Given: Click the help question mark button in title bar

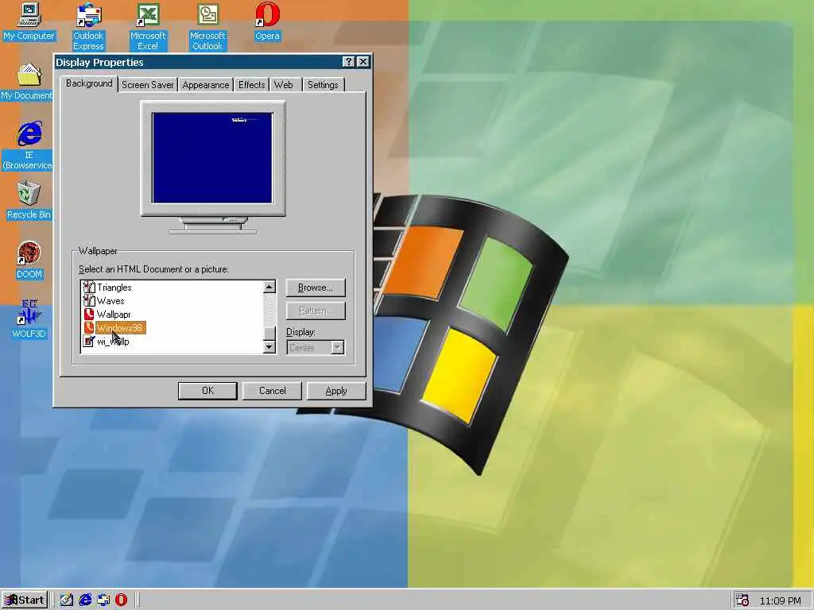Looking at the screenshot, I should (349, 62).
